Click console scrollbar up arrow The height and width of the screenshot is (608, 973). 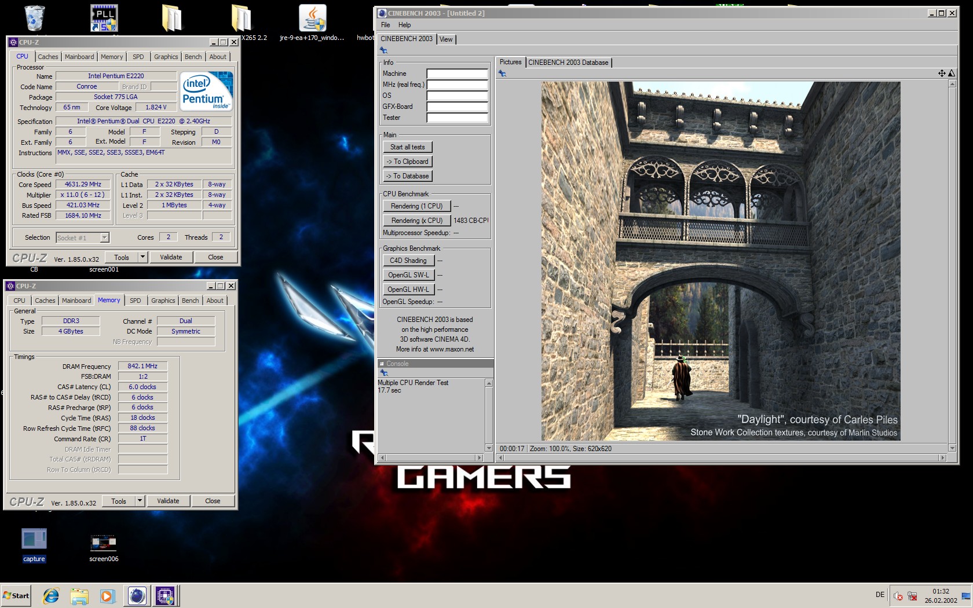click(489, 383)
